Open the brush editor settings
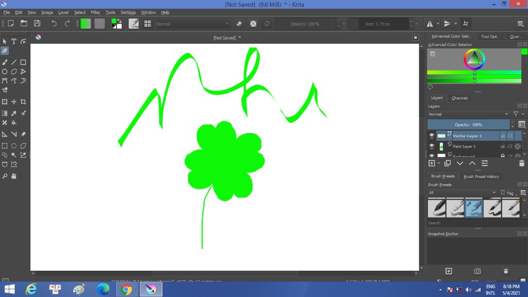This screenshot has width=528, height=297. [134, 24]
